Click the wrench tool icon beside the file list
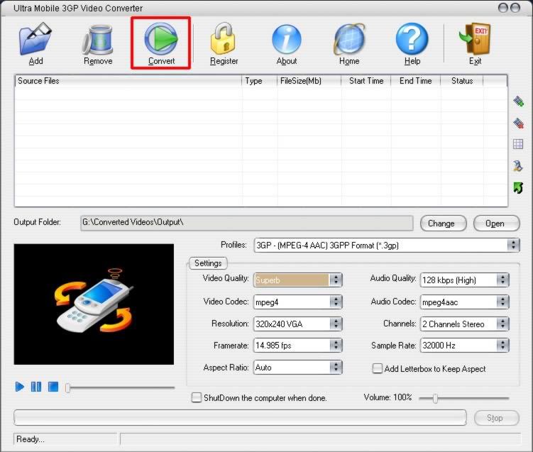533x452 pixels. [517, 166]
